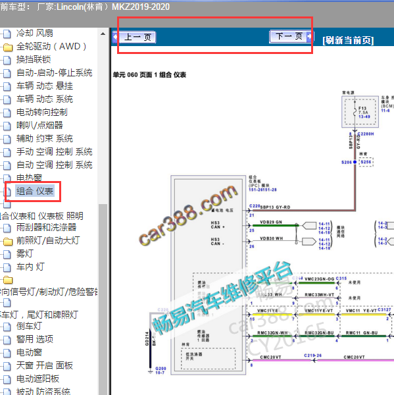Screen dimensions: 394x395
Task: Select 电动遮阳板 tree entry
Action: pyautogui.click(x=37, y=379)
